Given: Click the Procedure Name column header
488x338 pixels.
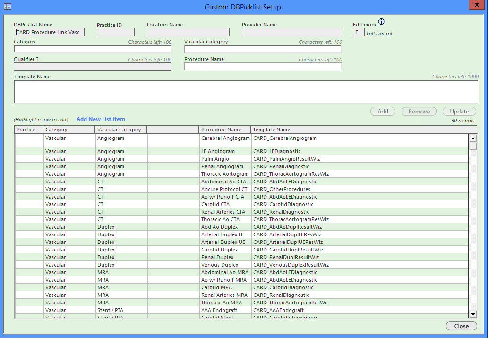Looking at the screenshot, I should (x=225, y=130).
